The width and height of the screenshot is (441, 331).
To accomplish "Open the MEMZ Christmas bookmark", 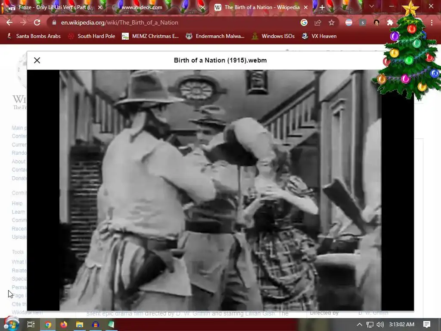I will tap(150, 36).
